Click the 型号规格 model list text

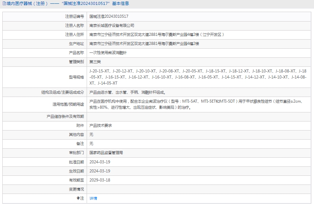coord(197,77)
